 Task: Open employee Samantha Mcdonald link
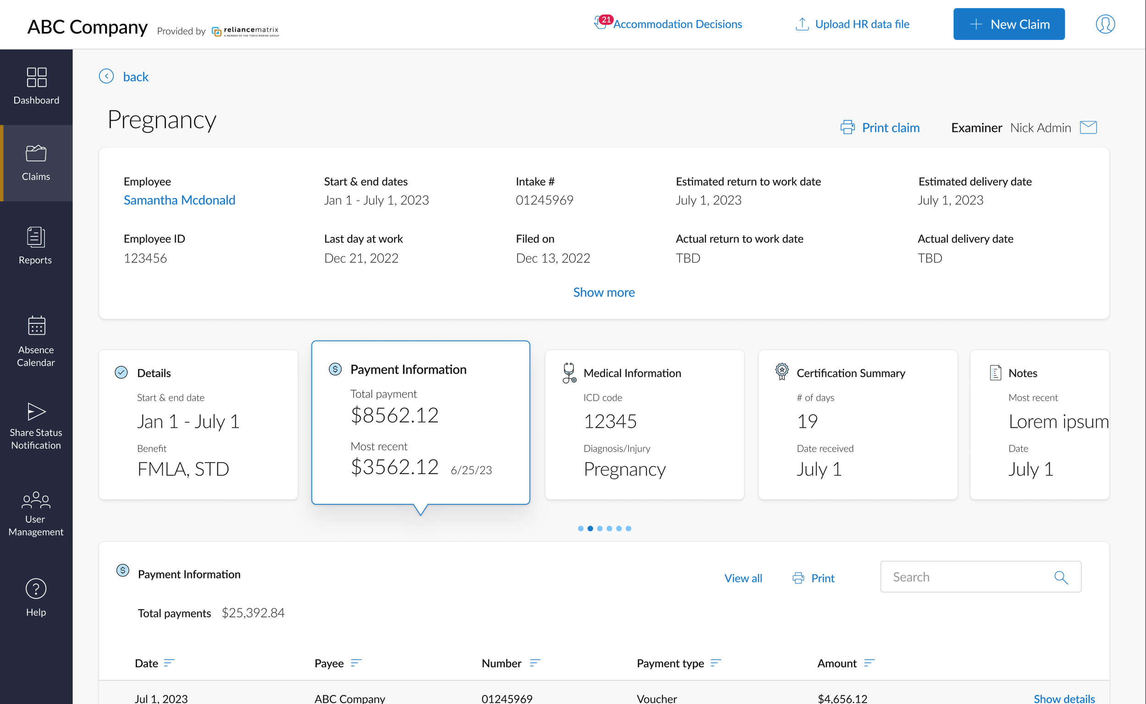click(179, 200)
